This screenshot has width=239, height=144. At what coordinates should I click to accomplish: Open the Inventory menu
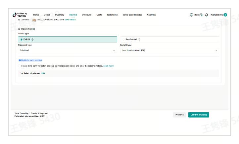60,15
